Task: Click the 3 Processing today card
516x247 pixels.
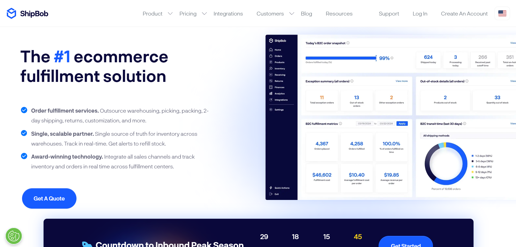Action: (x=456, y=60)
